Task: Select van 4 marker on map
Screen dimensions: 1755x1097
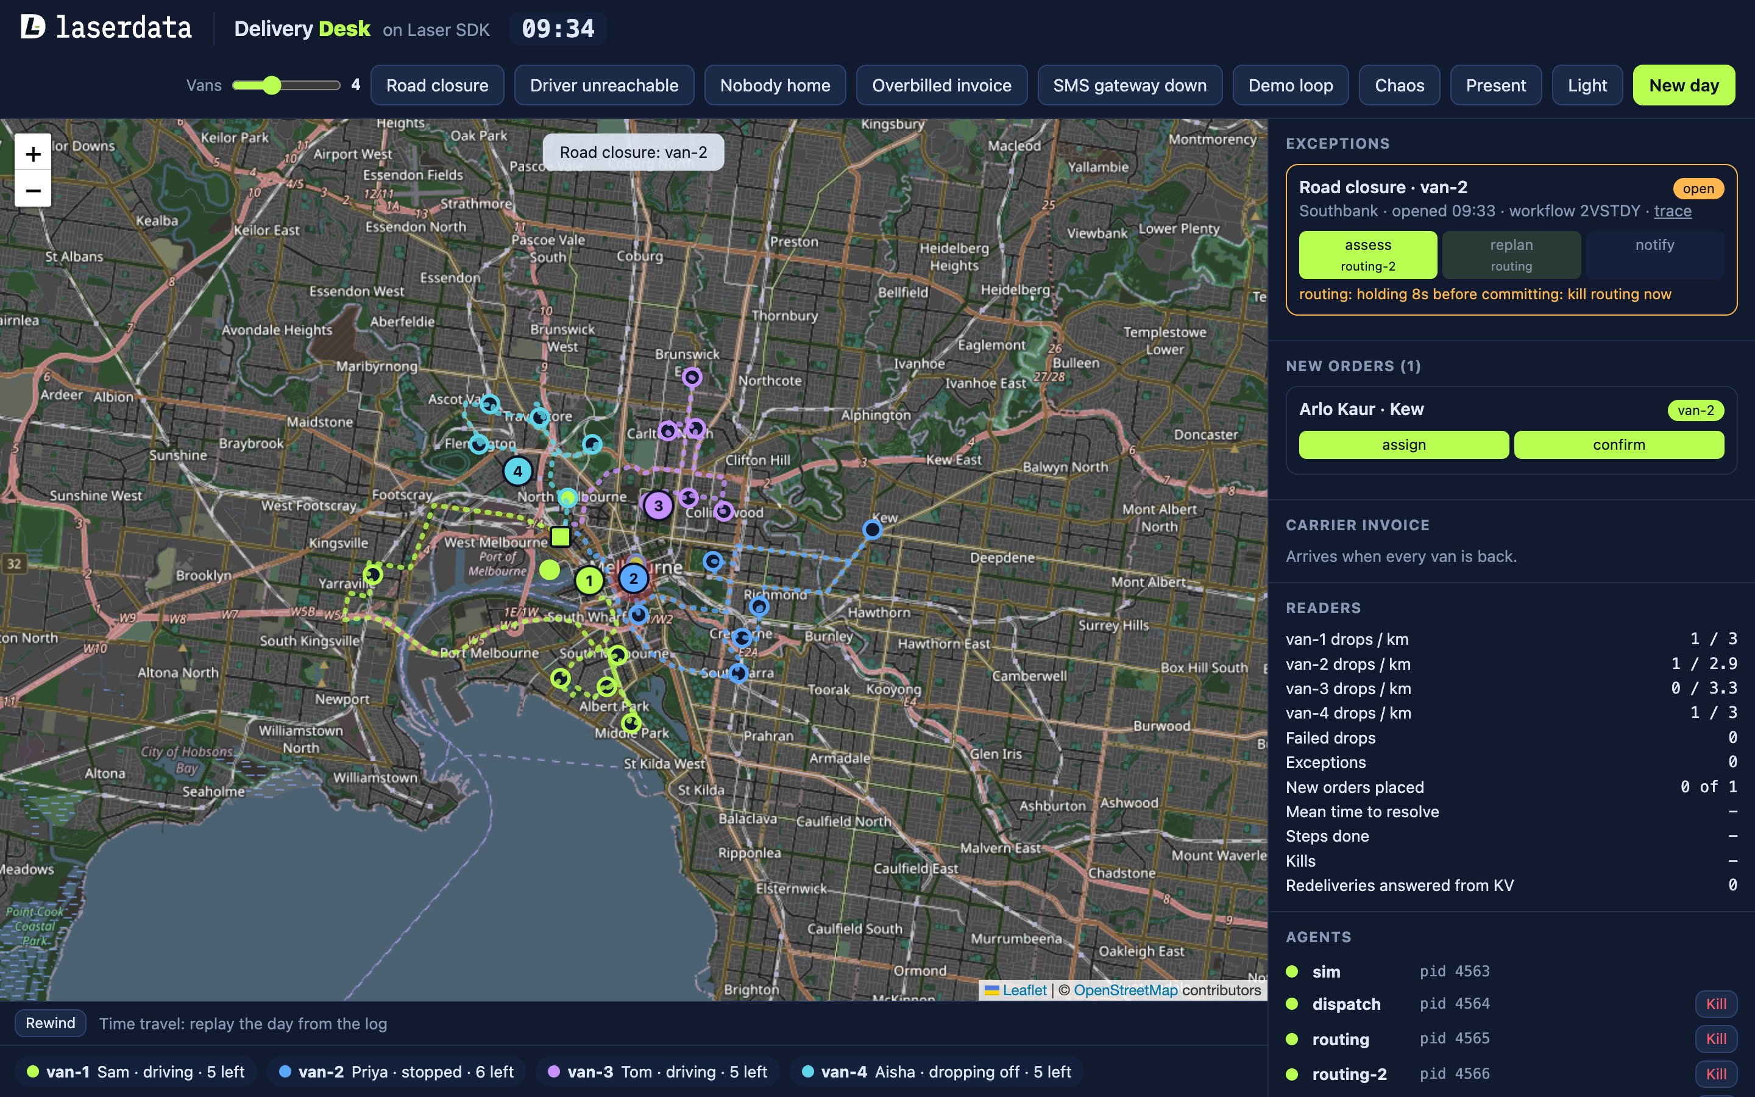Action: pos(517,471)
